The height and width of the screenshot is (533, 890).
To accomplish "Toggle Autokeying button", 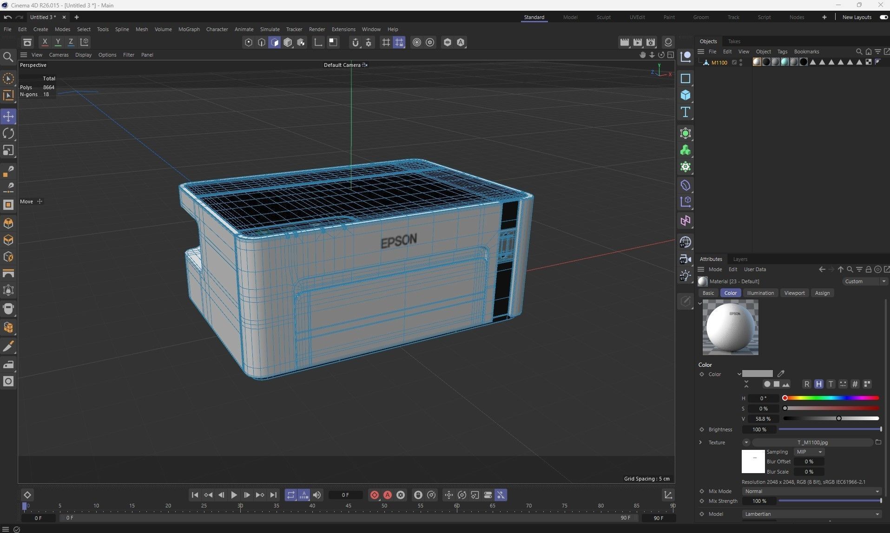I will pos(388,495).
